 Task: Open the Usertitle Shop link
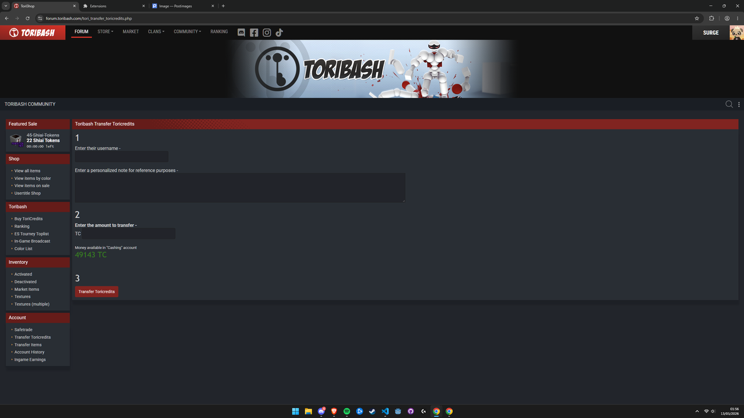pyautogui.click(x=27, y=193)
